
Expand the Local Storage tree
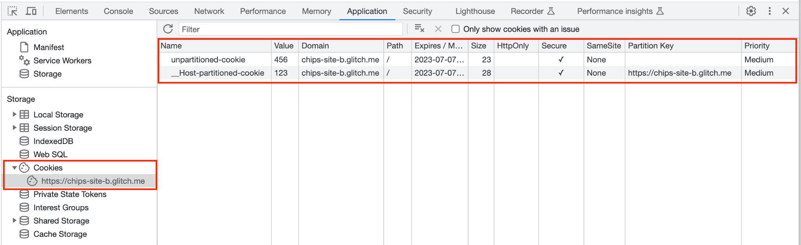pos(14,115)
